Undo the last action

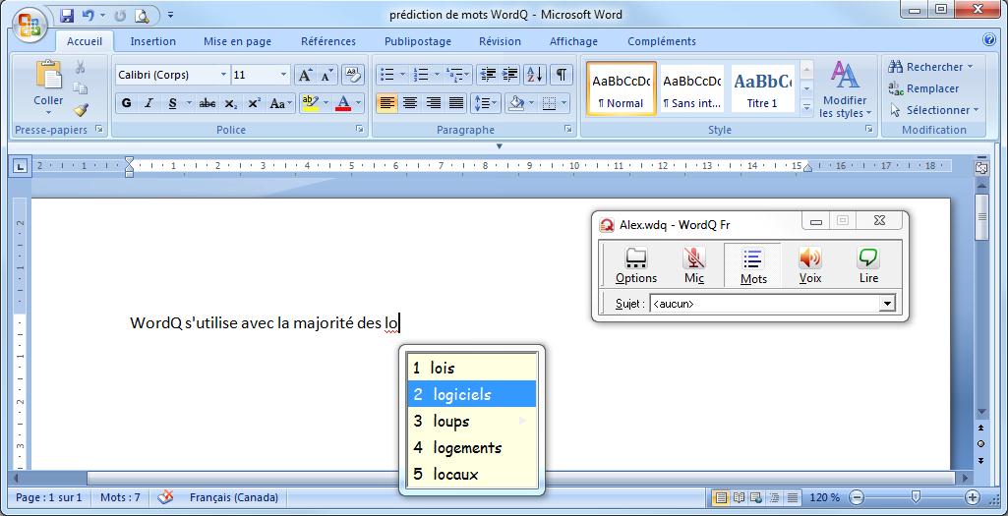89,14
